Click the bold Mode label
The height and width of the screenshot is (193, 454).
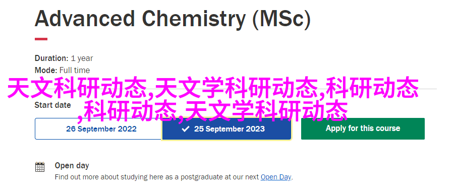[x=46, y=71]
